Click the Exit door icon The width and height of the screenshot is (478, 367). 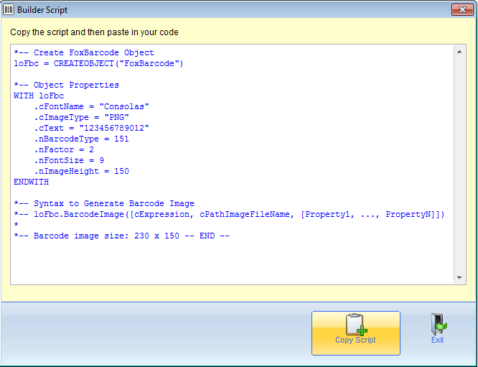[x=439, y=325]
